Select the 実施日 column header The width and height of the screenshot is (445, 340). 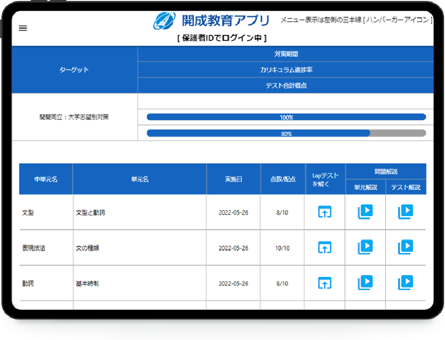point(233,179)
